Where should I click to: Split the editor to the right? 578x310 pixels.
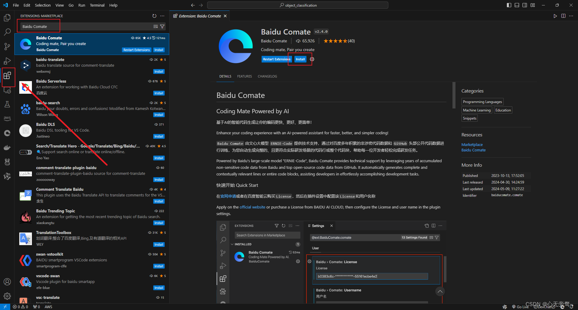[x=563, y=16]
